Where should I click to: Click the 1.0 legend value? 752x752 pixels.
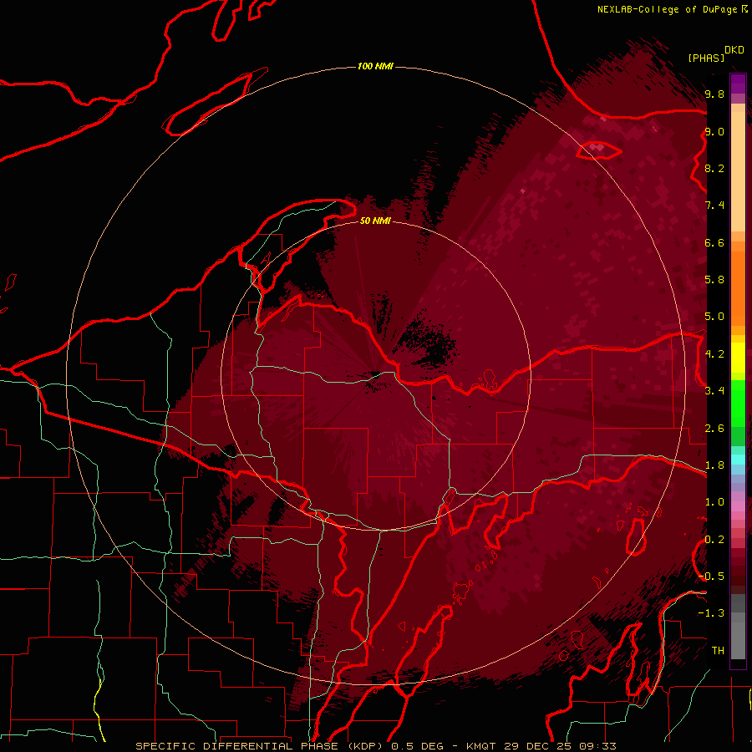[714, 502]
